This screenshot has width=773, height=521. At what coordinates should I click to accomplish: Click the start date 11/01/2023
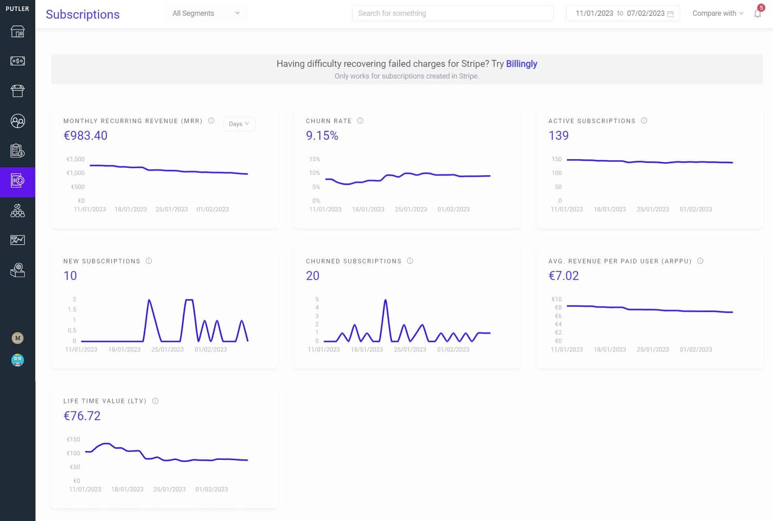click(594, 13)
